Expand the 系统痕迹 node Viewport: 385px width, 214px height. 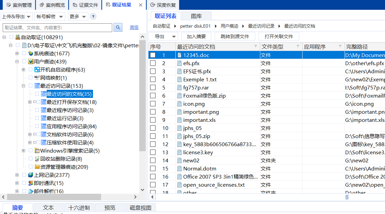tap(17, 53)
